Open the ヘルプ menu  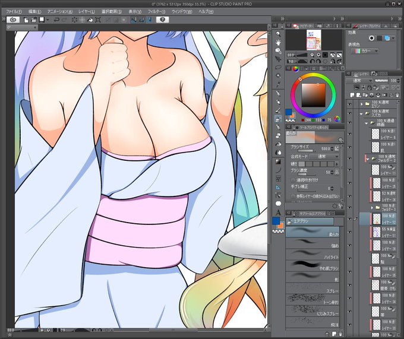click(x=206, y=12)
